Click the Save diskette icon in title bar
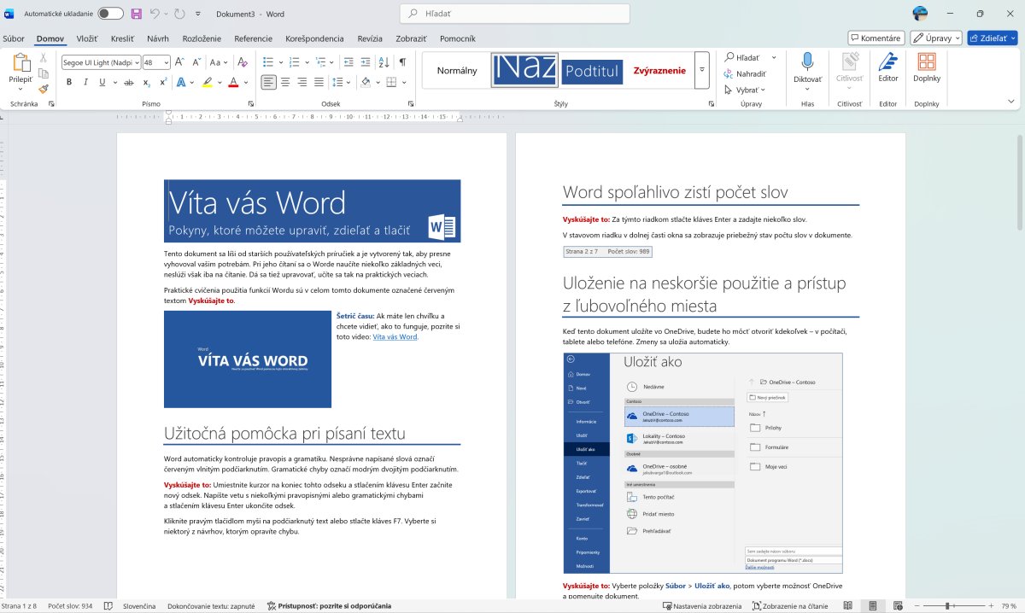 [x=136, y=14]
